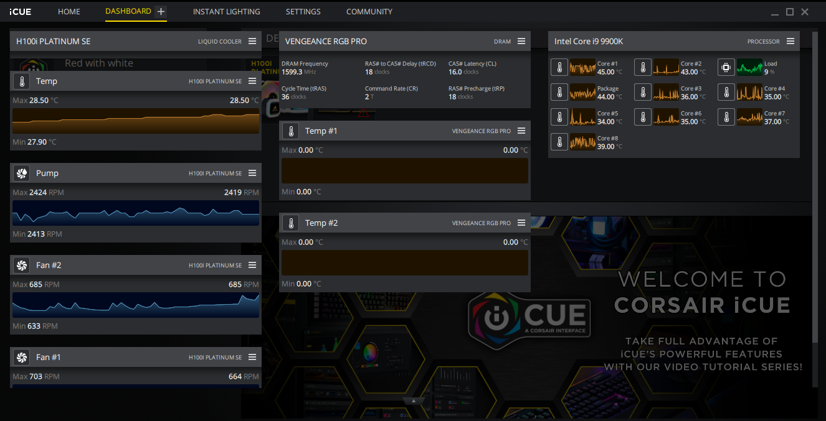The image size is (826, 421).
Task: Click the Core #1 thermometer icon
Action: click(559, 67)
